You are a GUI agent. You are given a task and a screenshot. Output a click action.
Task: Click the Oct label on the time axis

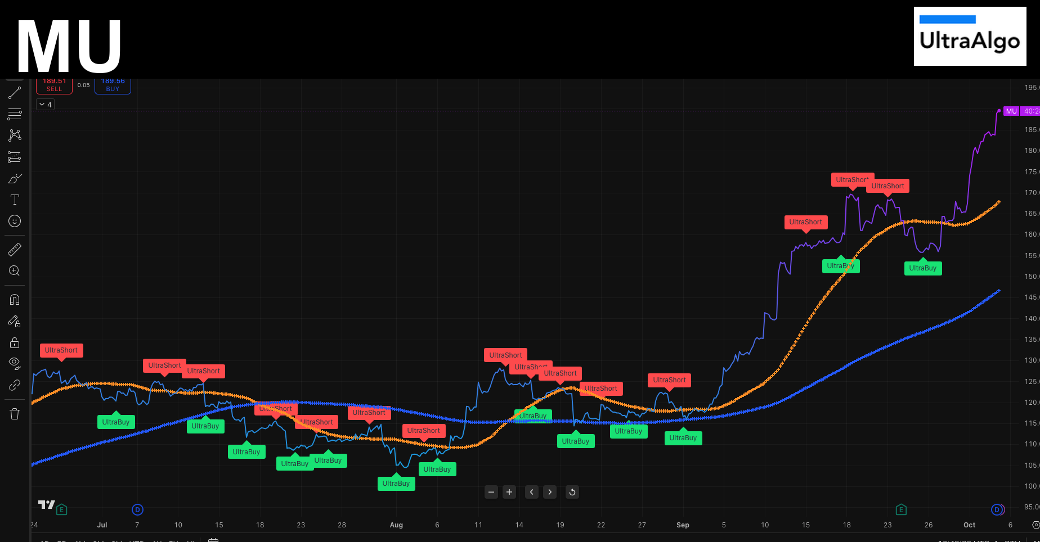(969, 525)
